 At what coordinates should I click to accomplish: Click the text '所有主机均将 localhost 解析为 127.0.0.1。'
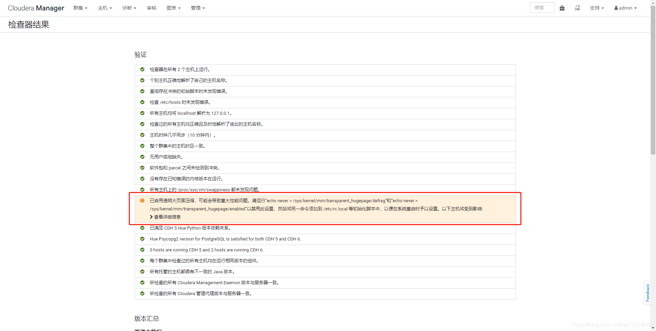click(x=191, y=113)
